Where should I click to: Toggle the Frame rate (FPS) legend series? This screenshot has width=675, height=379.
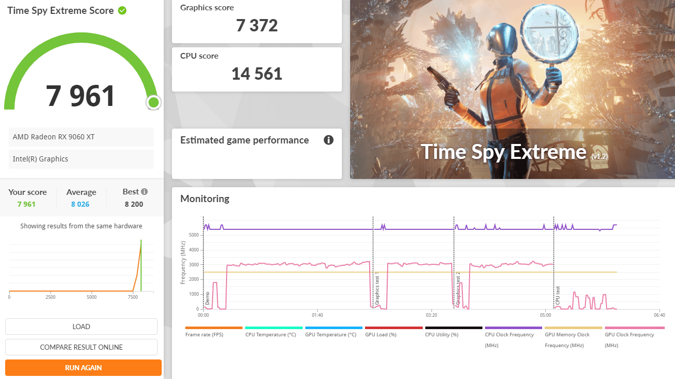pyautogui.click(x=204, y=334)
